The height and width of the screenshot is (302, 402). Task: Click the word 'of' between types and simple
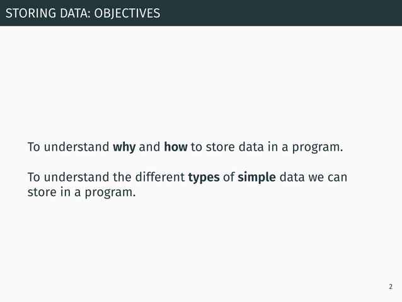[x=228, y=178]
